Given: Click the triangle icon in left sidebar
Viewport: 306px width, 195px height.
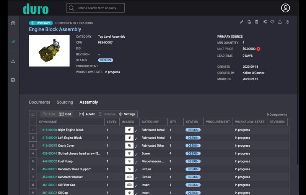Looking at the screenshot, I should point(13,61).
